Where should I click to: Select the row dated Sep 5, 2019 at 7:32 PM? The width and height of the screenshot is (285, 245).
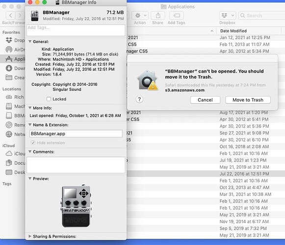pyautogui.click(x=206, y=228)
